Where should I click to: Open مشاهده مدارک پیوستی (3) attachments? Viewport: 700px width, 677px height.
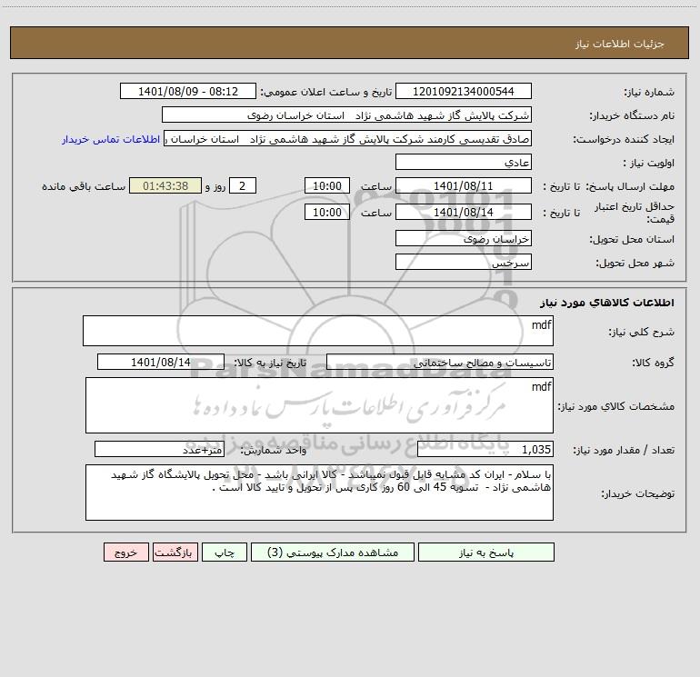coord(333,553)
